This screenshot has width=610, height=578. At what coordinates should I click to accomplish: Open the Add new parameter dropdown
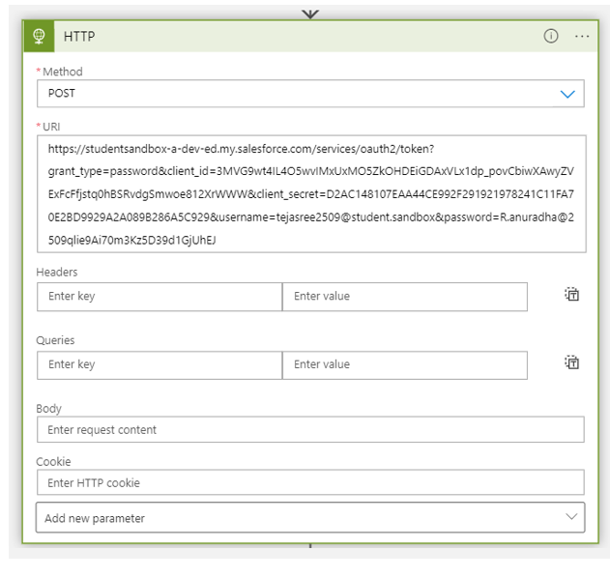[x=310, y=518]
